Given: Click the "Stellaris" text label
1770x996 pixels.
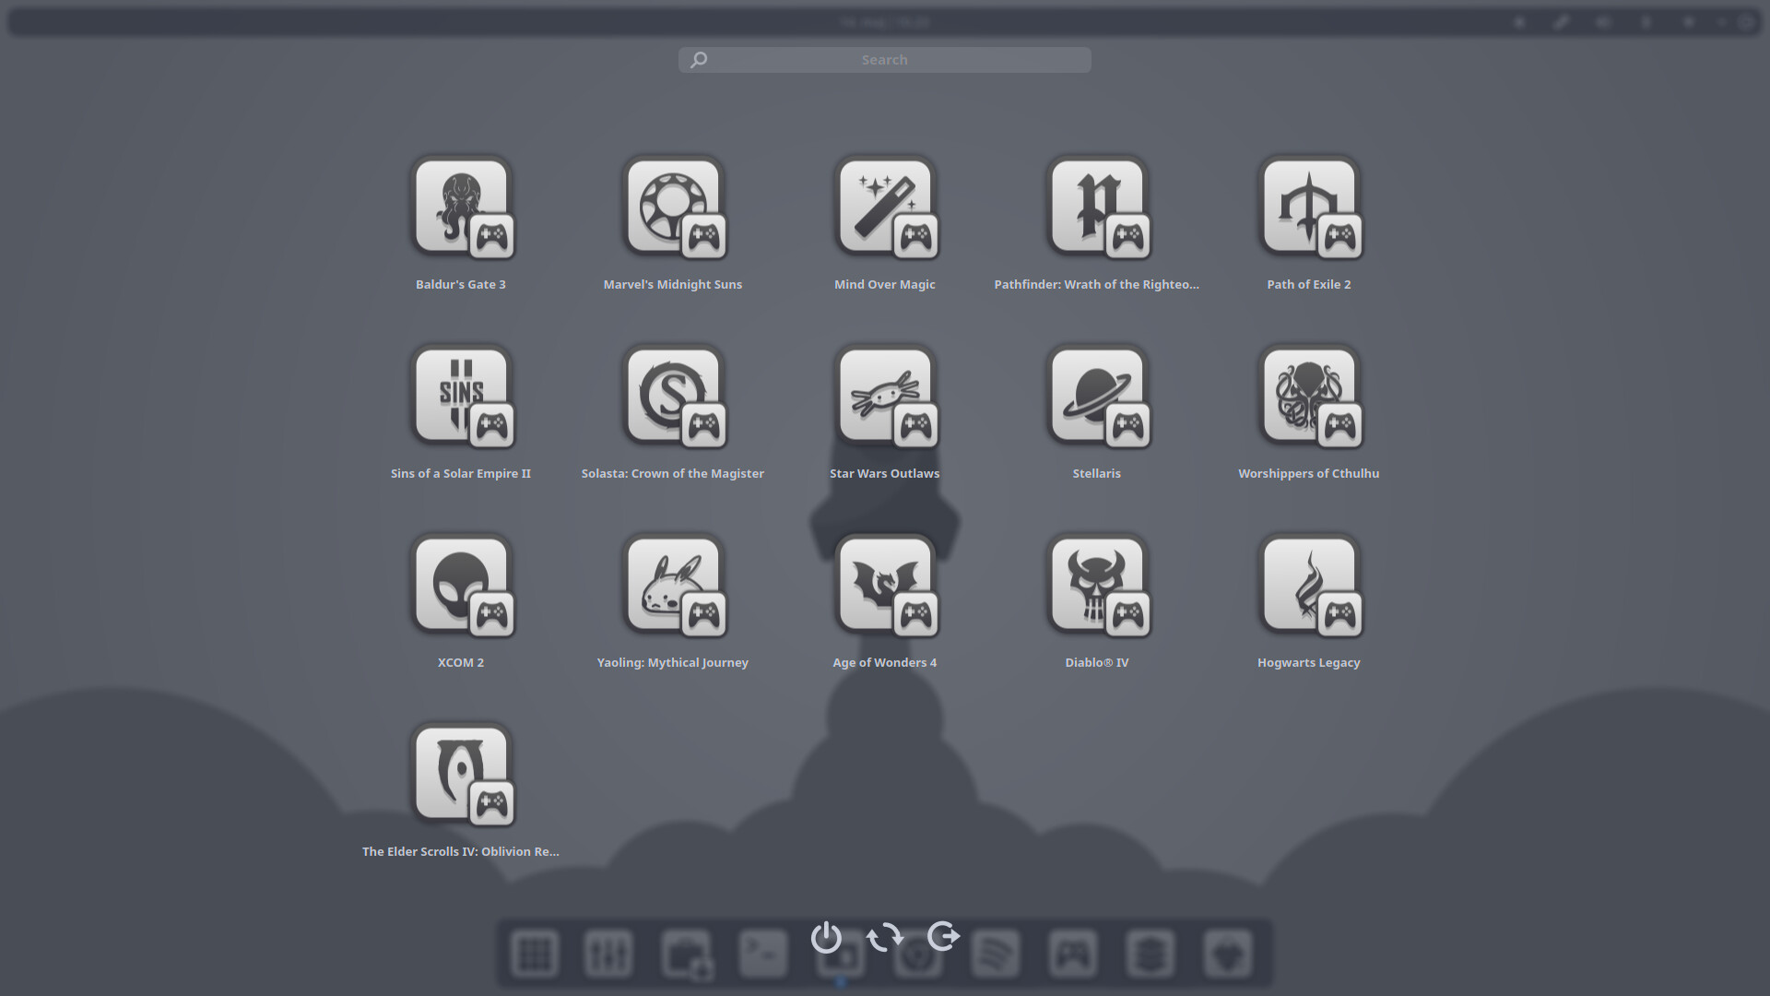Looking at the screenshot, I should [x=1097, y=473].
